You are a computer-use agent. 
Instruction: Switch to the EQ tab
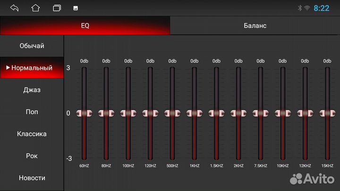pos(85,25)
